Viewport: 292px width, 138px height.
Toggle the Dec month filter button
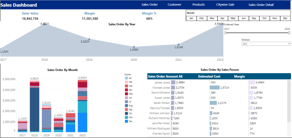coord(285,18)
